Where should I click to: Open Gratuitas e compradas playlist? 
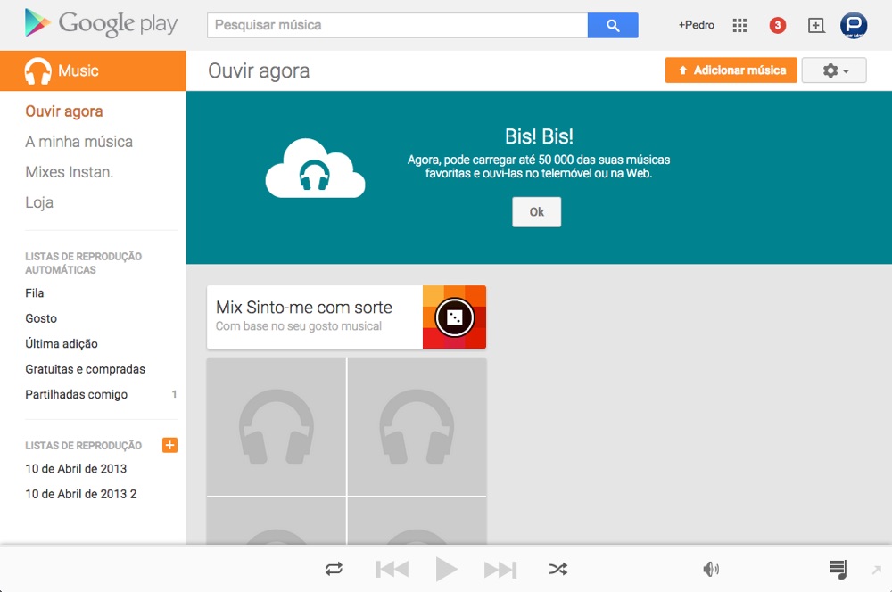[85, 369]
